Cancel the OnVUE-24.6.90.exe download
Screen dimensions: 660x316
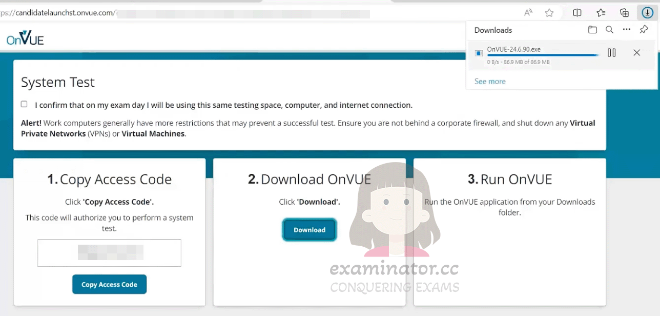click(x=636, y=52)
